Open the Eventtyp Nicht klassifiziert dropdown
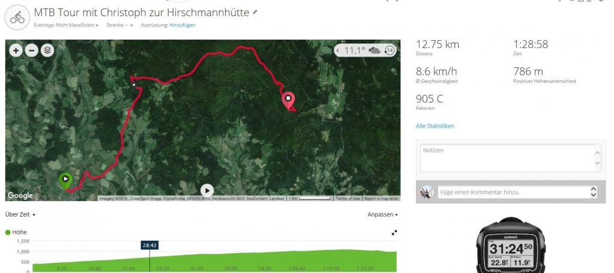This screenshot has height=273, width=614. coord(66,25)
